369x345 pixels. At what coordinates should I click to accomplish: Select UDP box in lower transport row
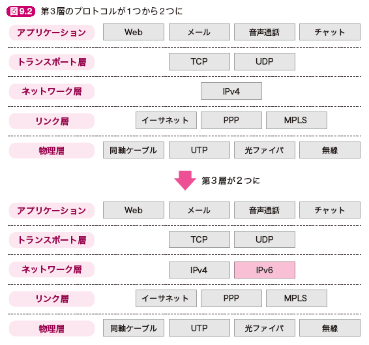[x=265, y=239]
